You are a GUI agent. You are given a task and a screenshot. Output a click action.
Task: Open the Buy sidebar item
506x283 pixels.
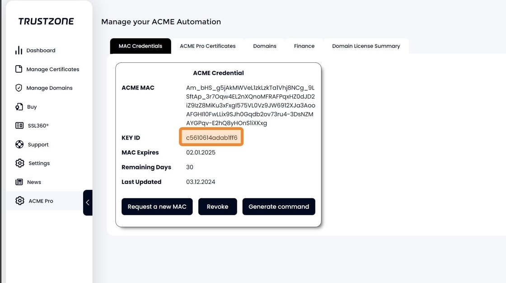pyautogui.click(x=32, y=107)
